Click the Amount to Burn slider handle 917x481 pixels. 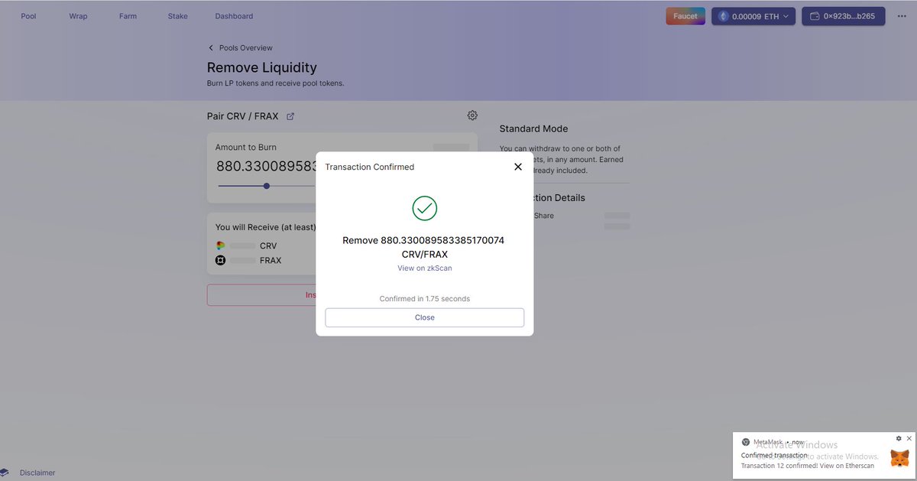[x=266, y=186]
